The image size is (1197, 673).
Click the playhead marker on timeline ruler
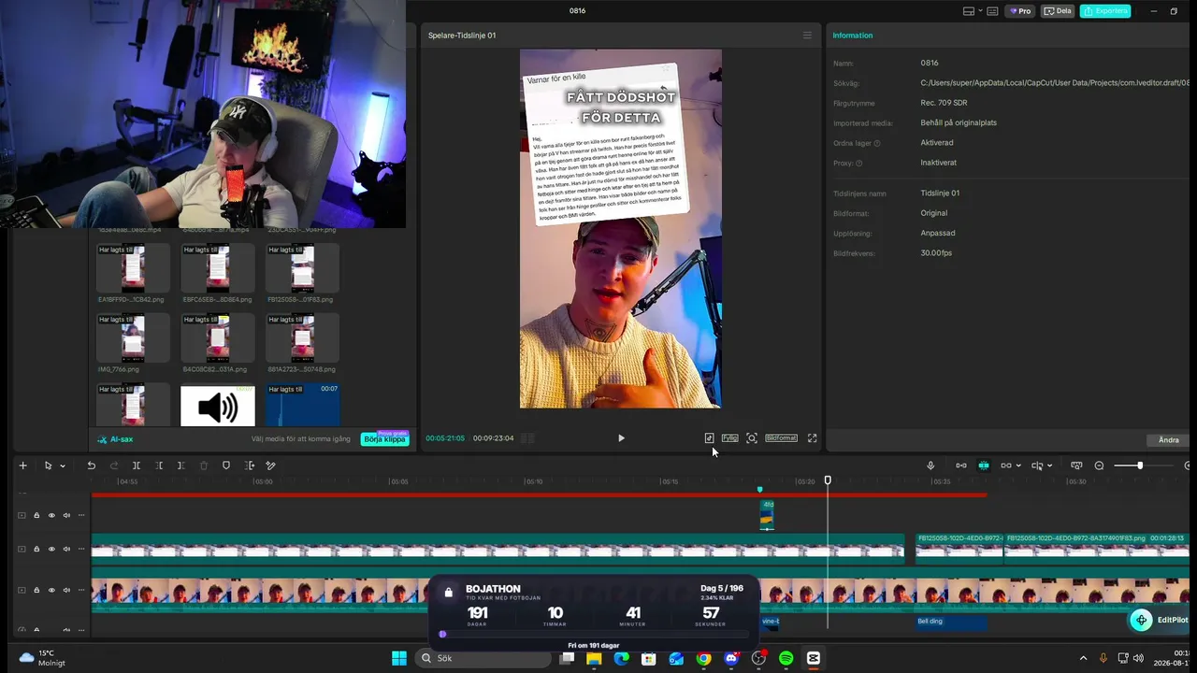(828, 480)
